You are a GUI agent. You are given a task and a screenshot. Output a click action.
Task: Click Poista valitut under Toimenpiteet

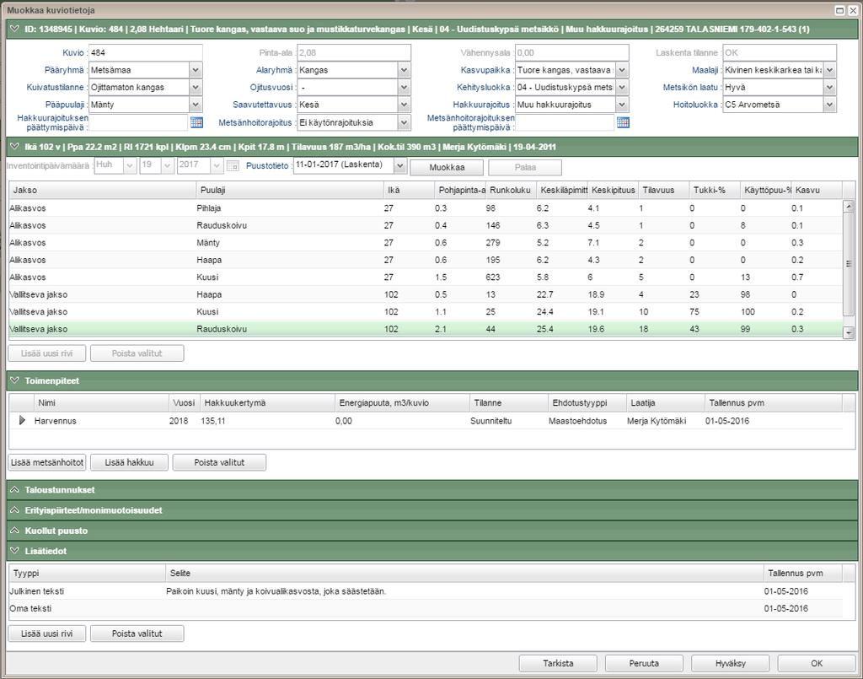click(x=219, y=462)
